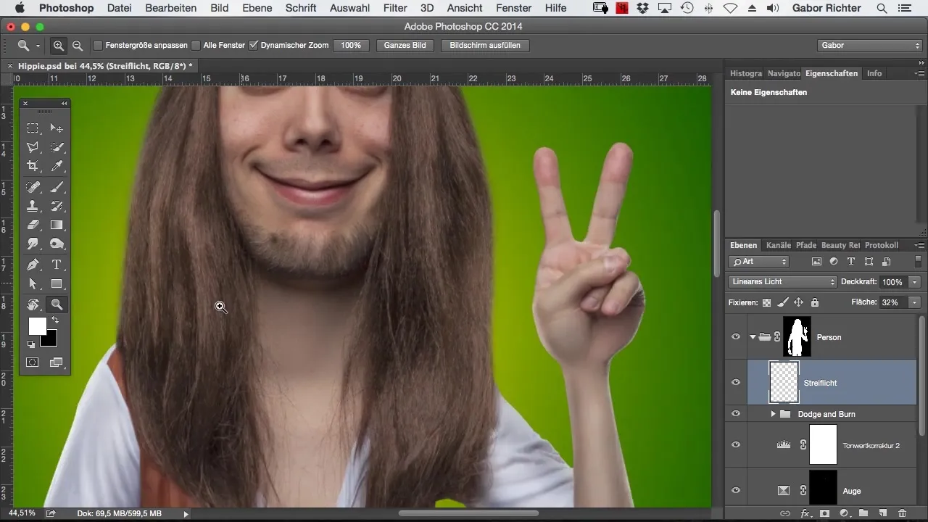Open the Lineares Licht blend mode dropdown
The image size is (928, 522).
coord(782,282)
